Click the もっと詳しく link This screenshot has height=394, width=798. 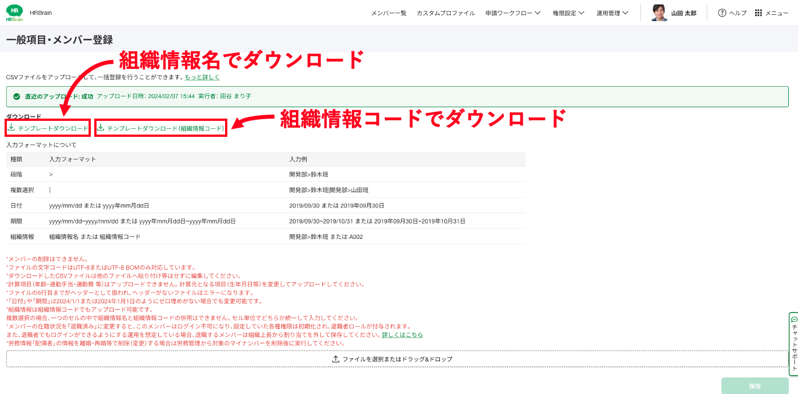pyautogui.click(x=202, y=77)
